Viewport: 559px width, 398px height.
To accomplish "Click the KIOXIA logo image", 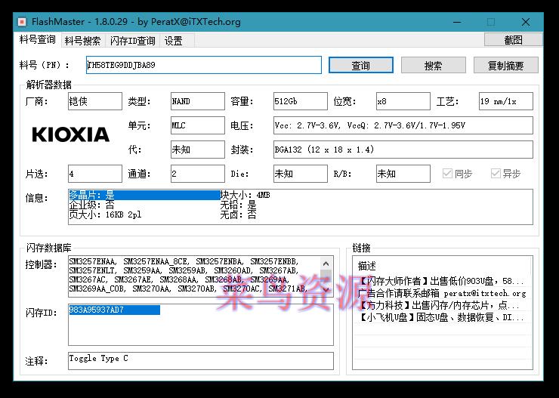I will click(70, 134).
